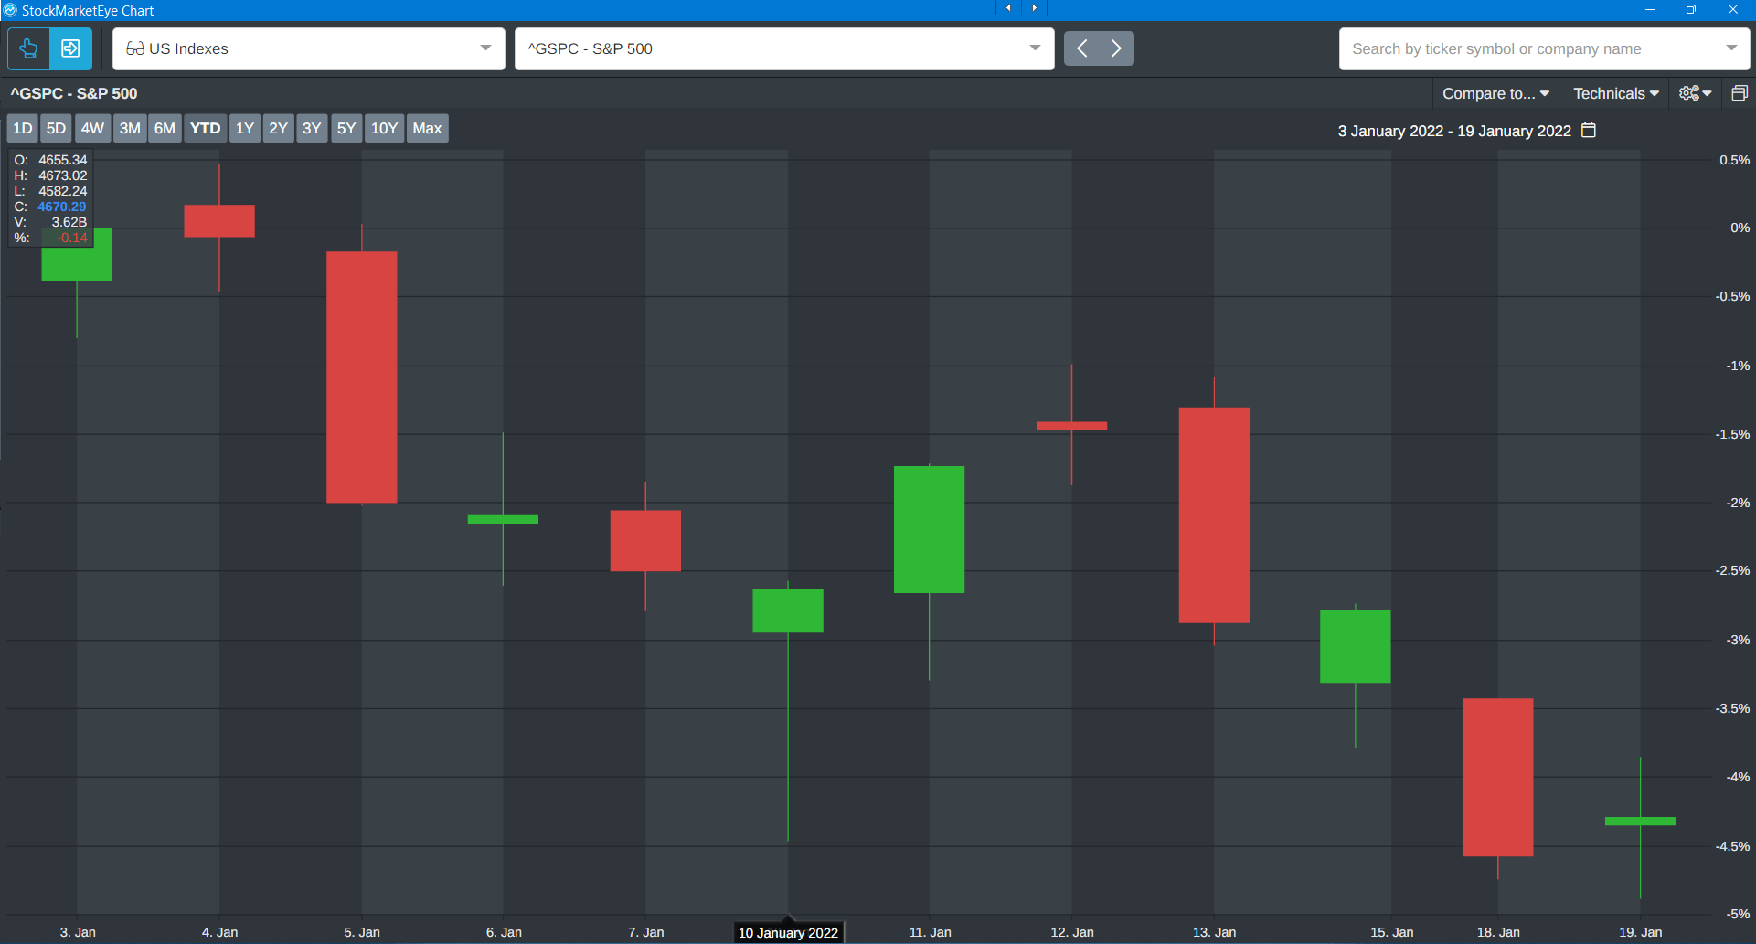Click the closing price 4670.29 value

[62, 207]
